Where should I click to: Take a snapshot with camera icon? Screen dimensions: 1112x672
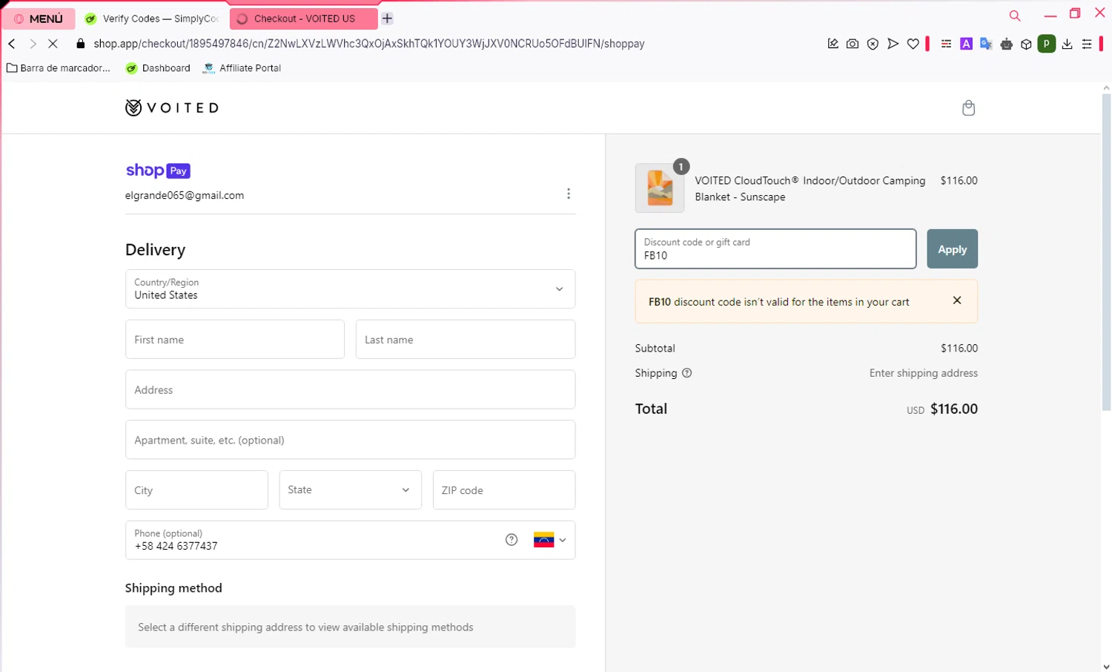(853, 44)
